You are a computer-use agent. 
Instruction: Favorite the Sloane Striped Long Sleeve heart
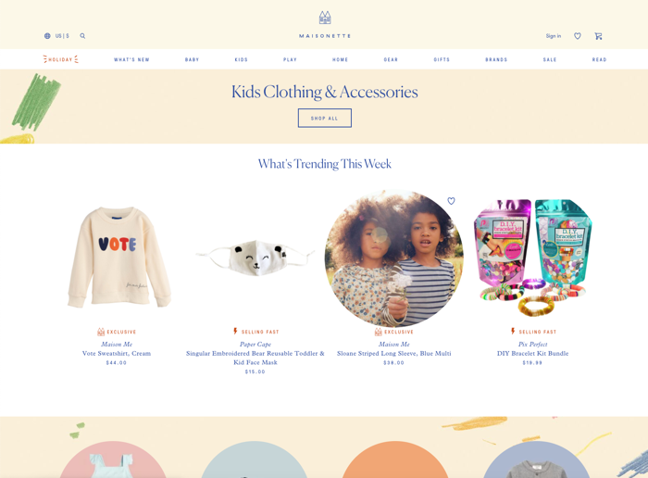pos(451,201)
